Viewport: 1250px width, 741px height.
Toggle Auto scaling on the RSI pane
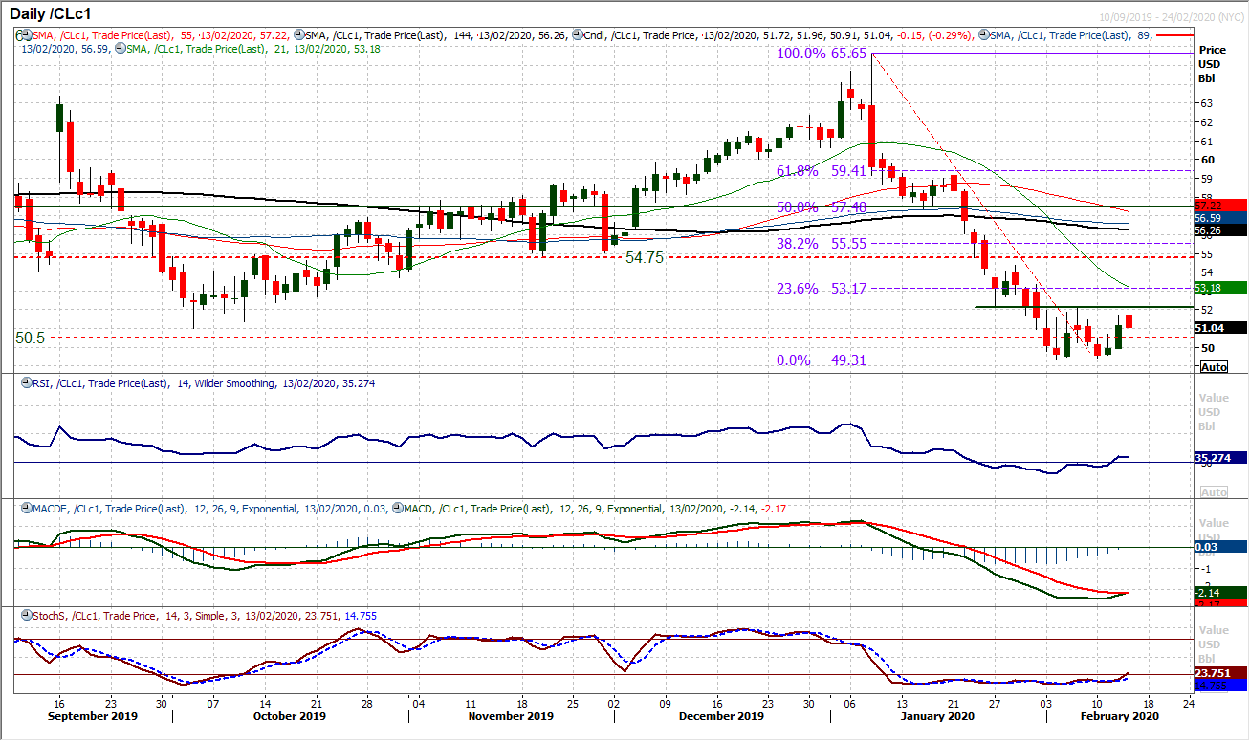(1214, 491)
